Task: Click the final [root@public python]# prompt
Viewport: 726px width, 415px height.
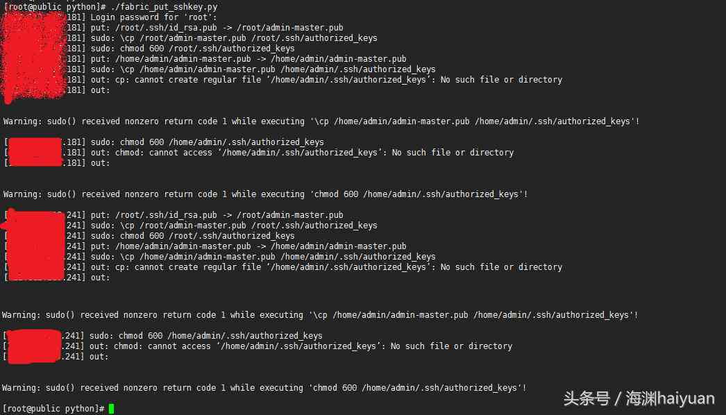Action: (53, 409)
